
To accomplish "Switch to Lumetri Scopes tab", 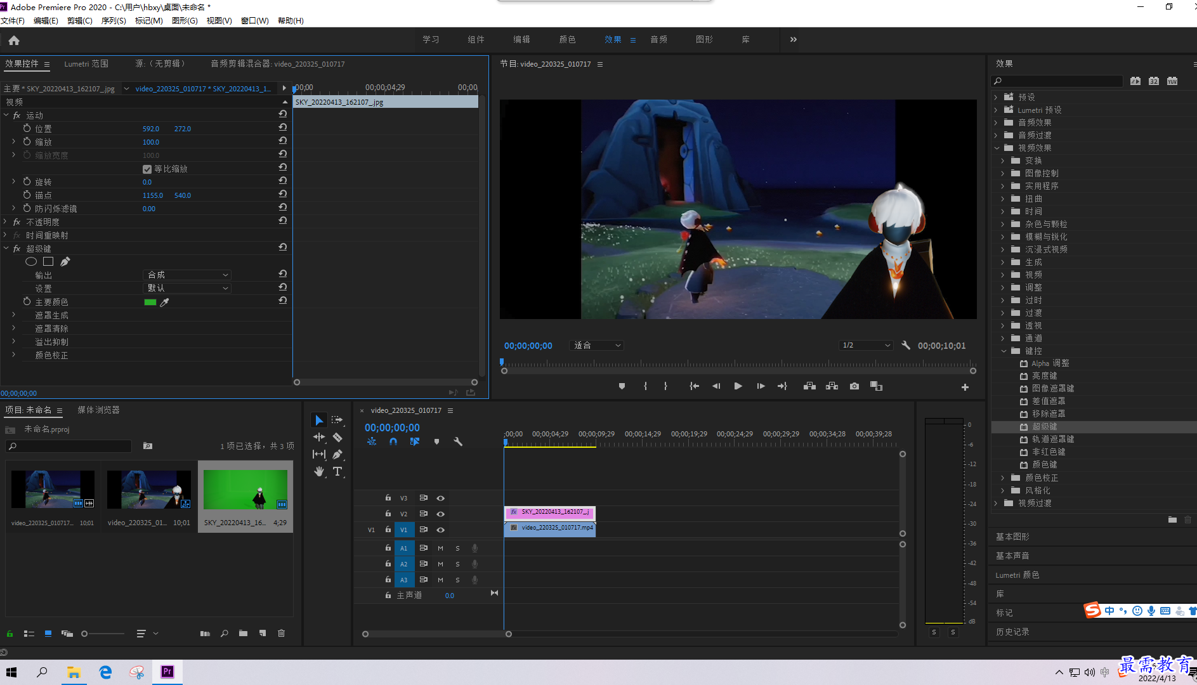I will tap(86, 64).
